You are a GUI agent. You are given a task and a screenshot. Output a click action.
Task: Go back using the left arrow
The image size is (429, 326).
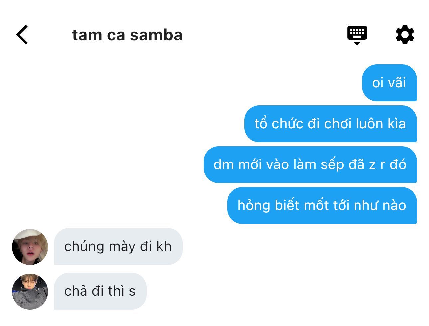point(22,35)
